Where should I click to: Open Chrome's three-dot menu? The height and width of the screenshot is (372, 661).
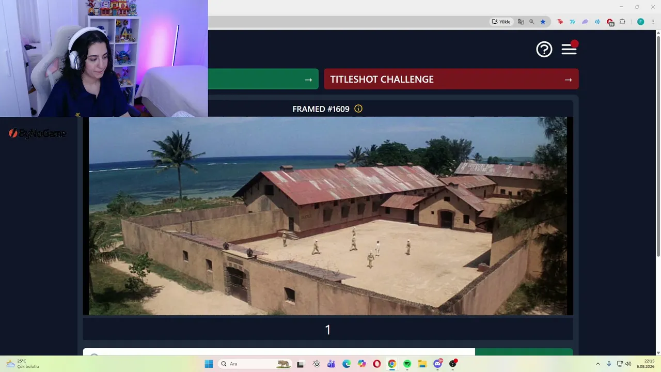pos(653,22)
